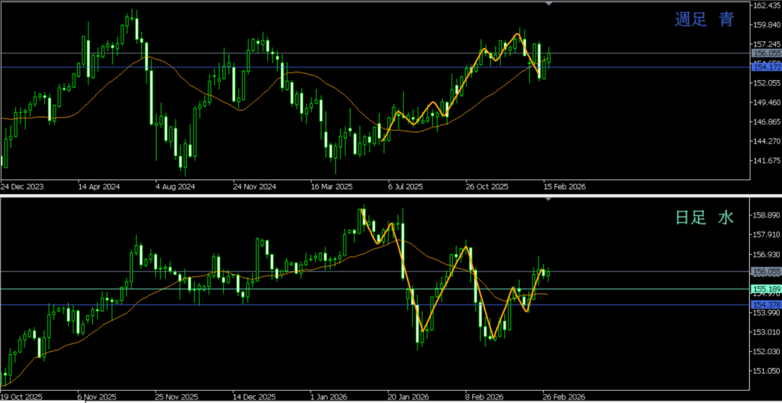Click the 26 Feb 2026 date label
Viewport: 782px width, 403px height.
pyautogui.click(x=564, y=398)
